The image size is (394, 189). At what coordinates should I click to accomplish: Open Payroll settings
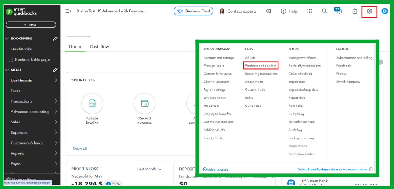tap(214, 90)
